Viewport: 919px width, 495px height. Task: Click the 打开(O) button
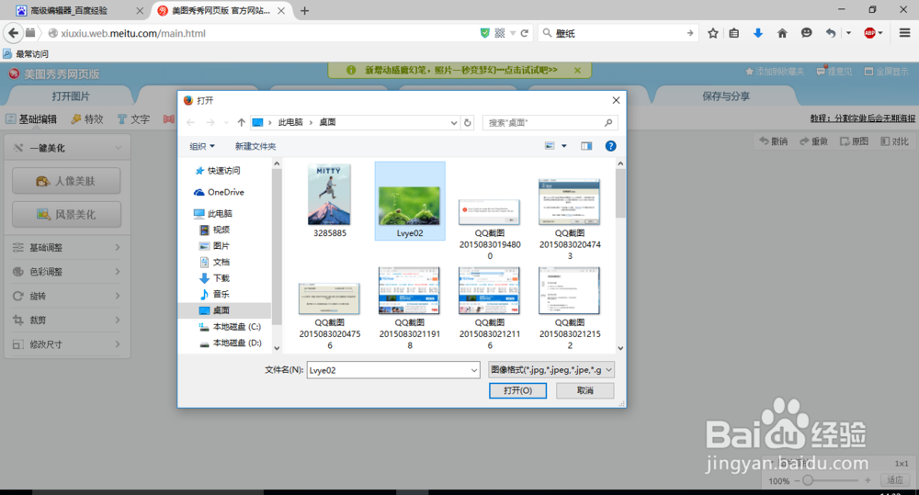517,390
